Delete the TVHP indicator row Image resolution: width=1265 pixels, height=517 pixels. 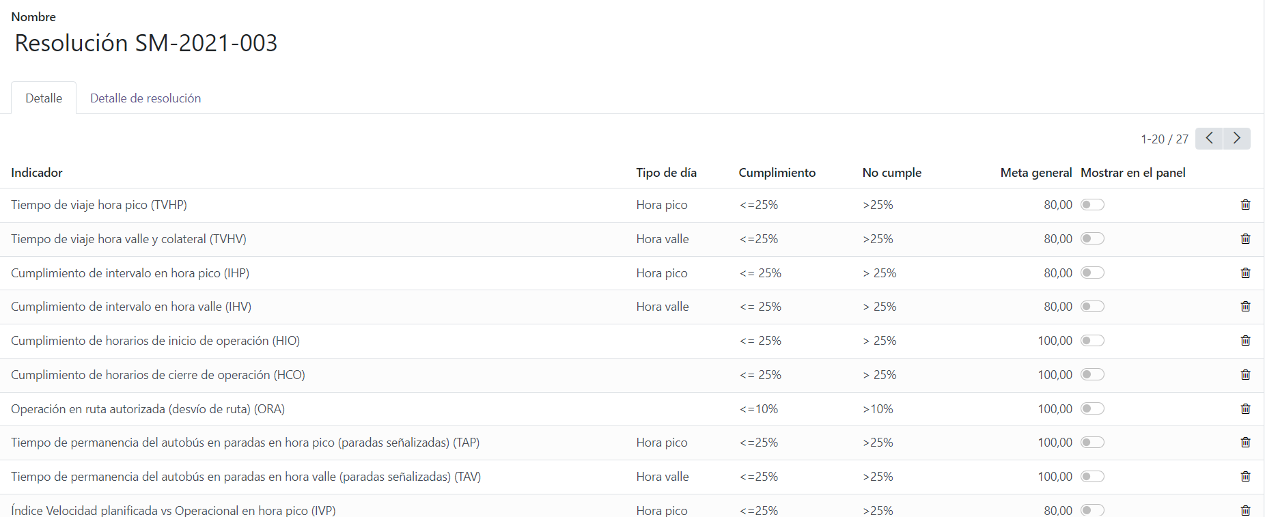(x=1245, y=205)
